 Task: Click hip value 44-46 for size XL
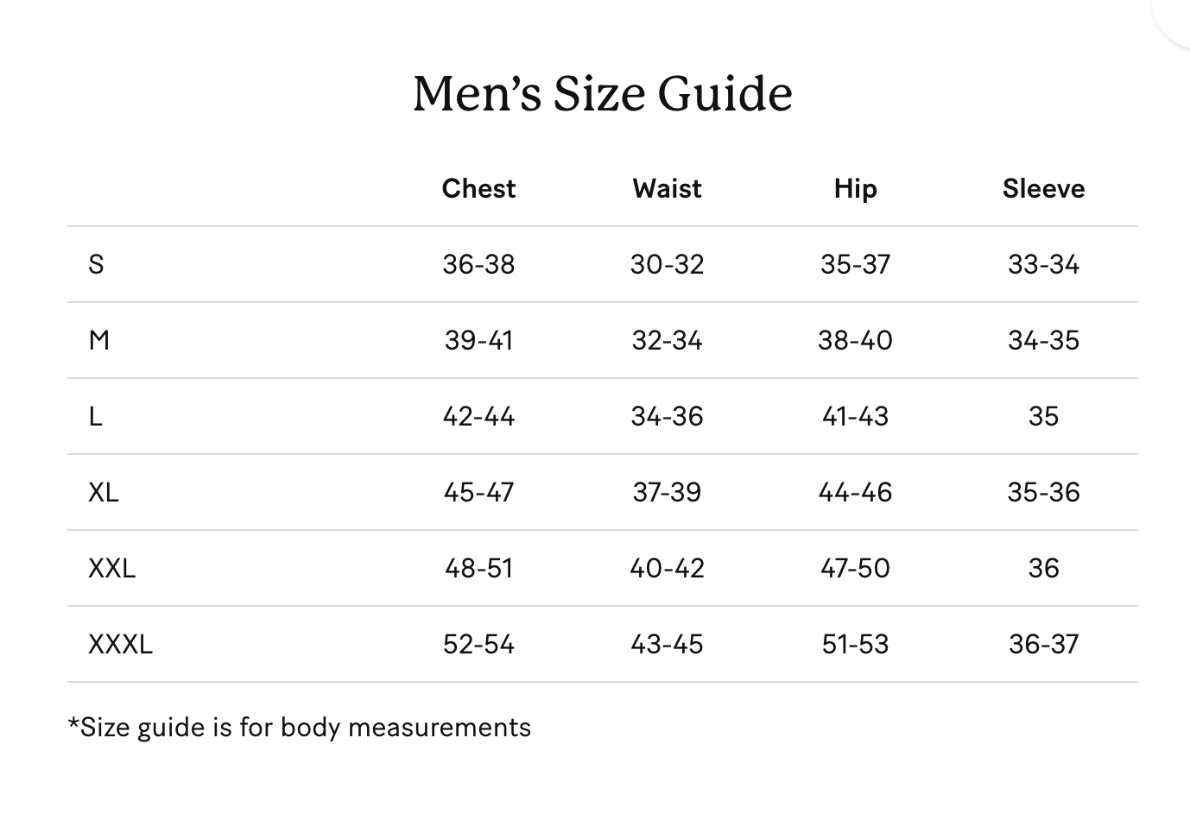point(855,492)
